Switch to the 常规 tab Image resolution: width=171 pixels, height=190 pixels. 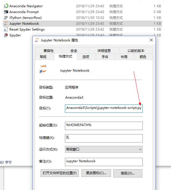pyautogui.click(x=43, y=57)
